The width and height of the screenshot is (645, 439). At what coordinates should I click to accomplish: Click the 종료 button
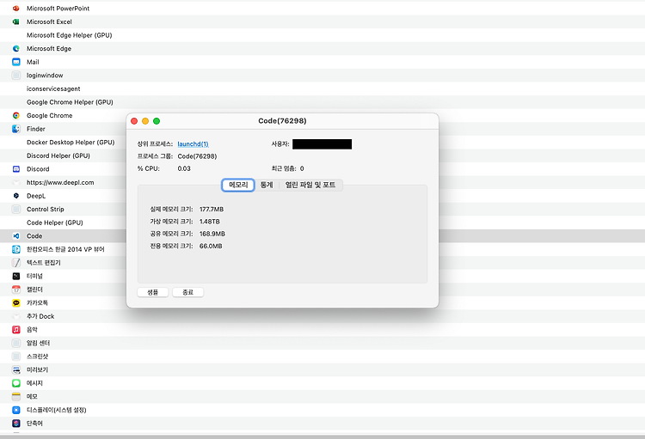point(188,292)
